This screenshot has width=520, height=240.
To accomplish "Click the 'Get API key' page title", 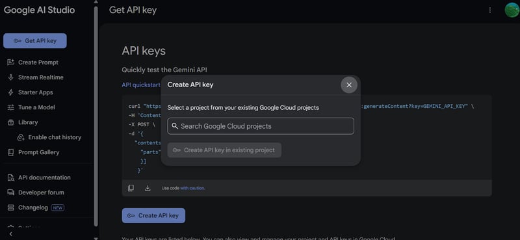I will [133, 10].
